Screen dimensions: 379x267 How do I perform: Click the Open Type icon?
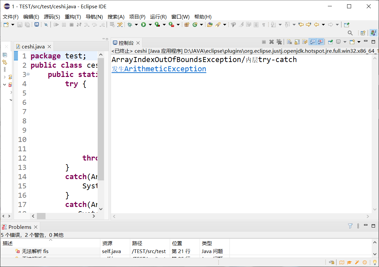coord(210,25)
